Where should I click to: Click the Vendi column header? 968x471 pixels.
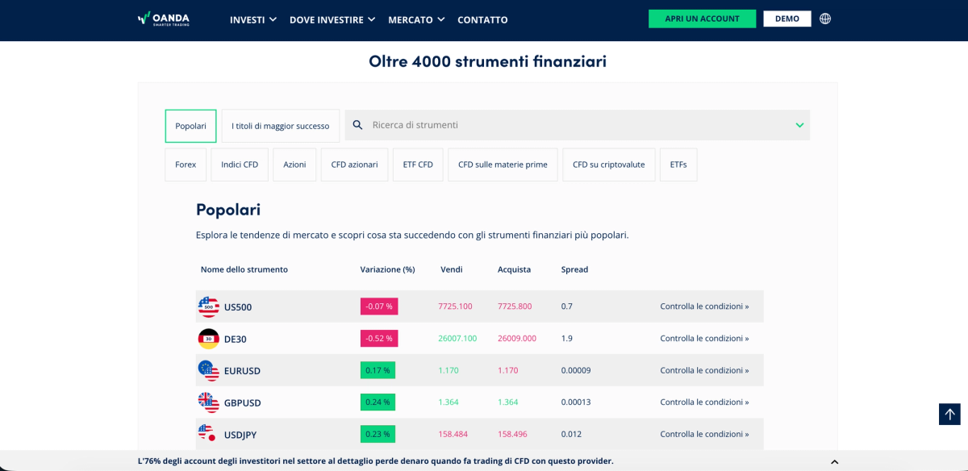tap(452, 269)
